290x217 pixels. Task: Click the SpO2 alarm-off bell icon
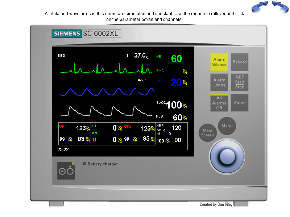click(x=185, y=106)
